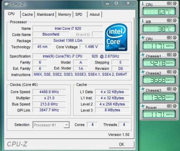The image size is (180, 151).
Task: Click the Core Speed value '4488.9 MHz'
Action: coord(49,92)
